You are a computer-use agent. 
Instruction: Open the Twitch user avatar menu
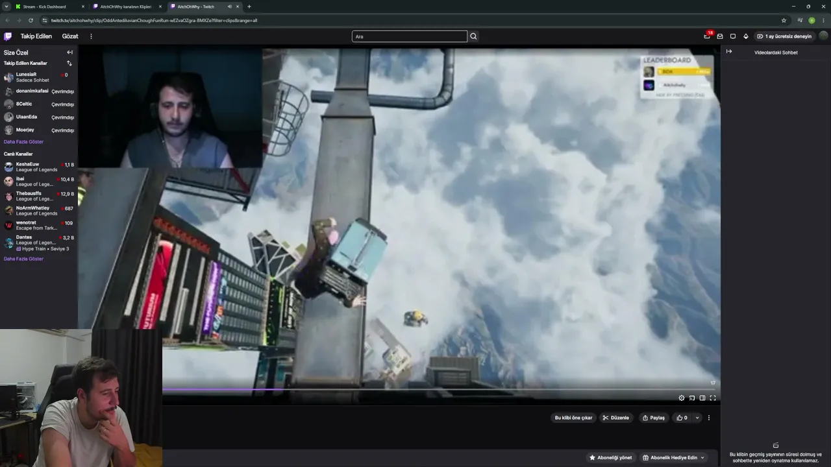pos(824,36)
